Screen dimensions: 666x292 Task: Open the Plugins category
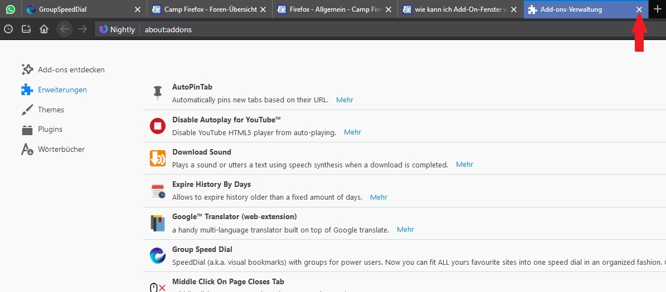coord(50,129)
